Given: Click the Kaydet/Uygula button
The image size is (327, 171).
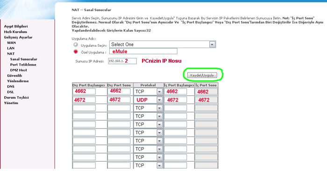Looking at the screenshot, I should pos(202,75).
